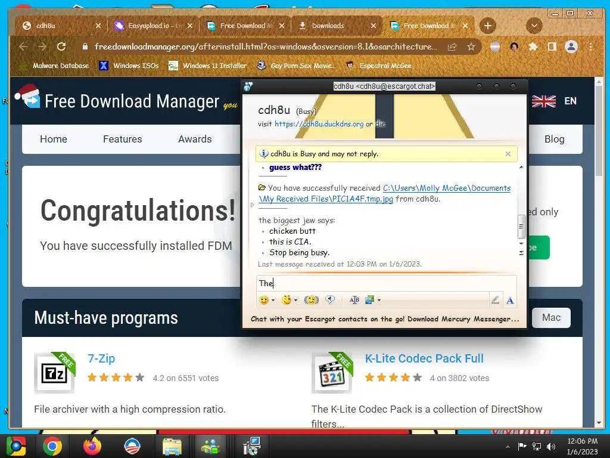Click the 7-Zip program thumbnail
This screenshot has width=610, height=458.
coord(54,373)
